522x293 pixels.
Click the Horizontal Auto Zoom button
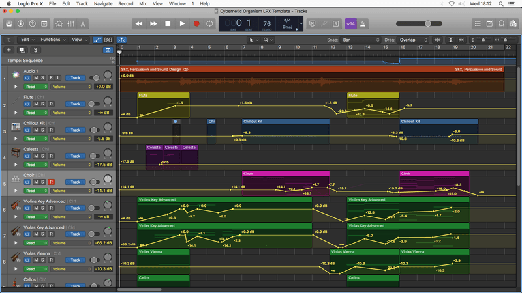pos(461,40)
